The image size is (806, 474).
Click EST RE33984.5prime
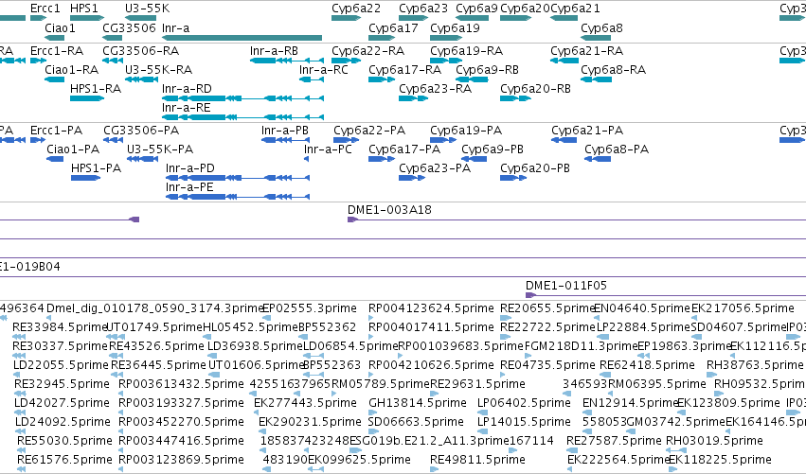pyautogui.click(x=60, y=327)
